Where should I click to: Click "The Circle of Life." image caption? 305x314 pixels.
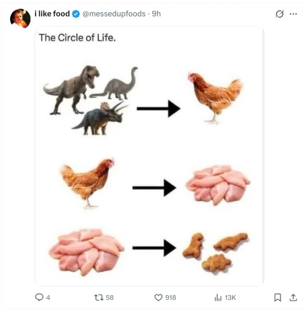[x=77, y=38]
